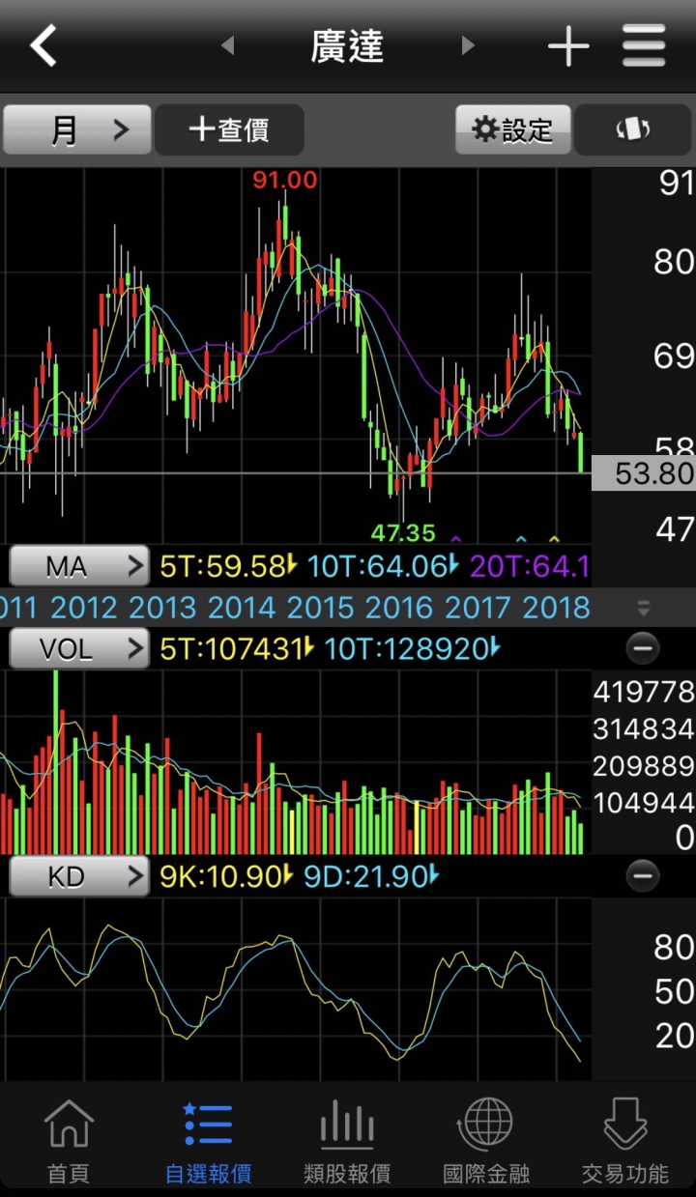Image resolution: width=696 pixels, height=1197 pixels.
Task: Select 2016 on the year axis
Action: coord(398,608)
